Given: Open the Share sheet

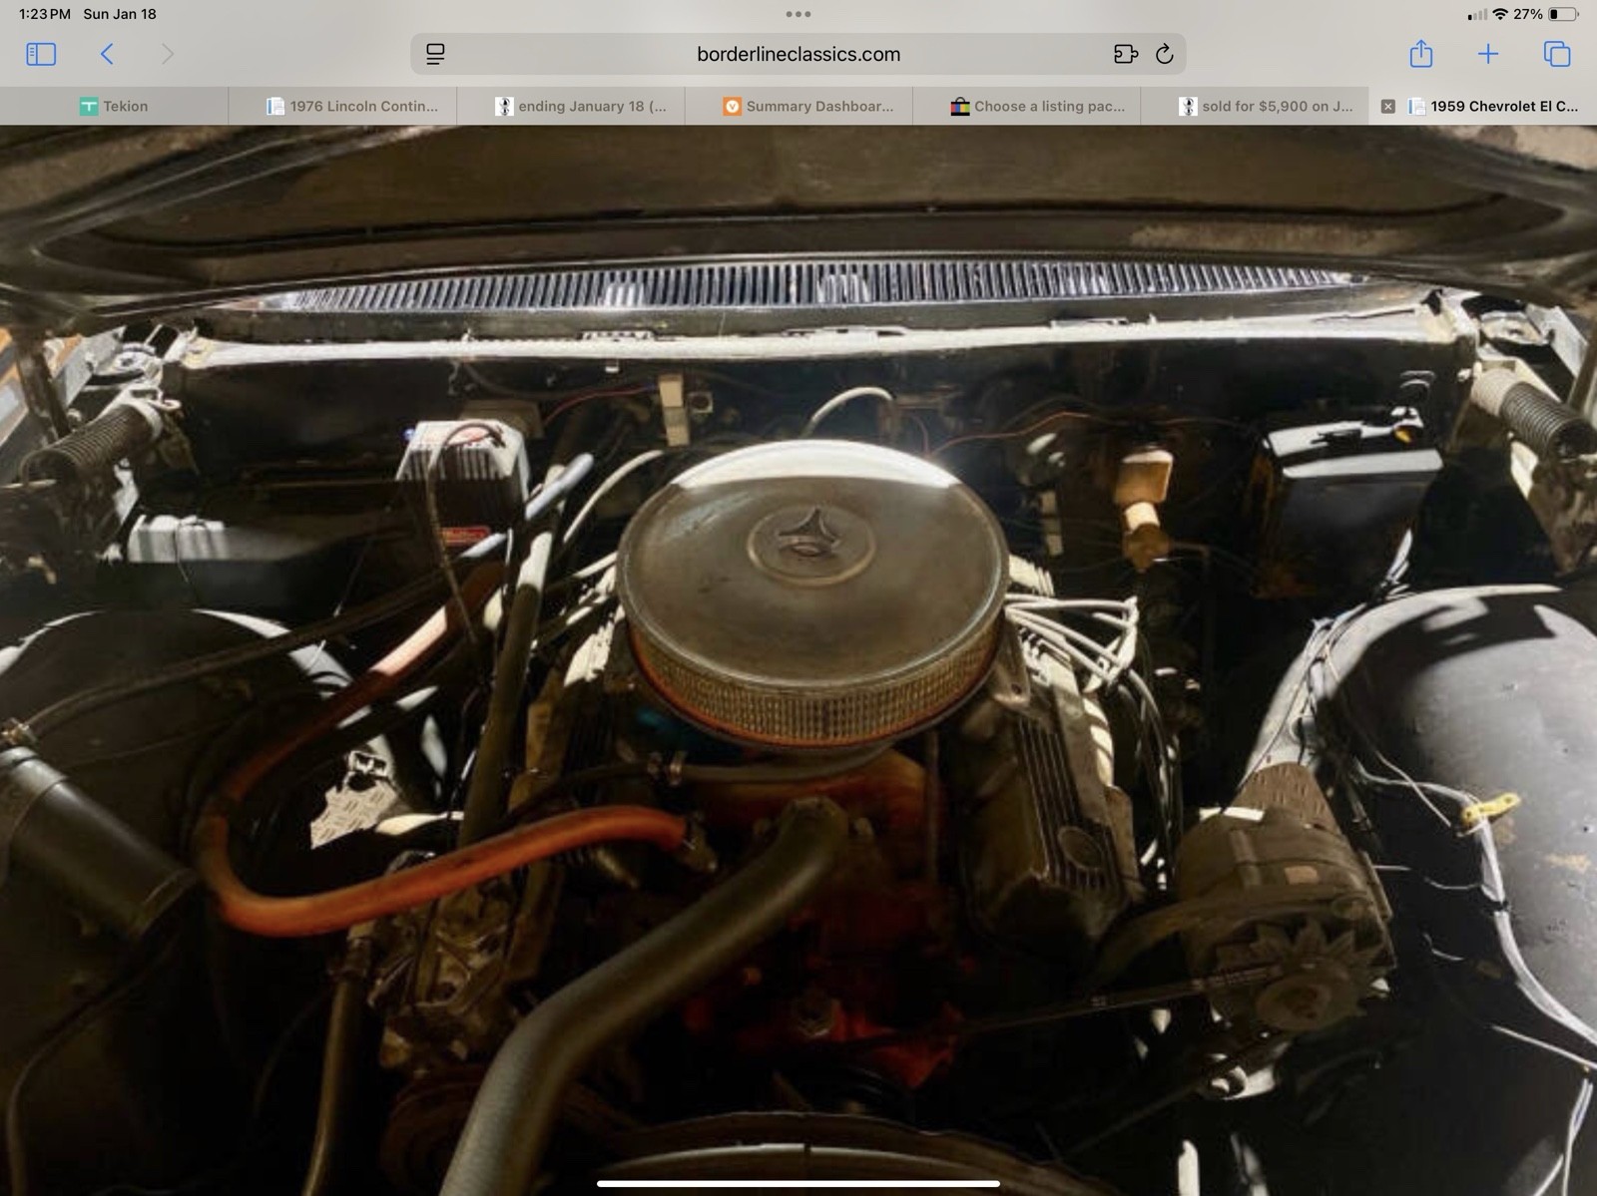Looking at the screenshot, I should pos(1420,54).
